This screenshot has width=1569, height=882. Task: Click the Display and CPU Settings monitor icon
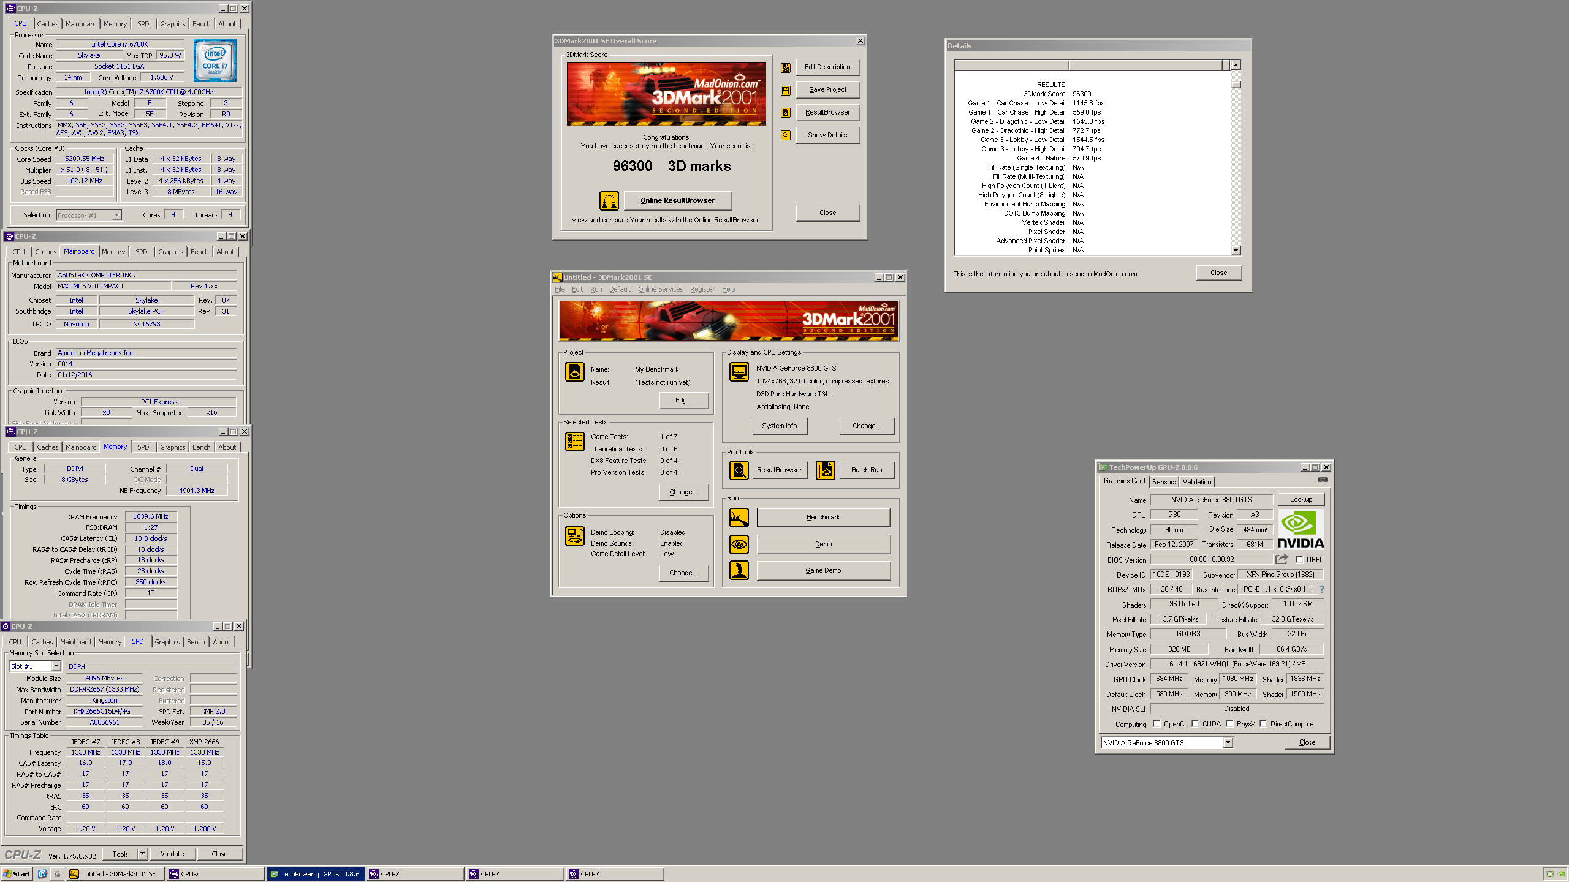click(739, 372)
